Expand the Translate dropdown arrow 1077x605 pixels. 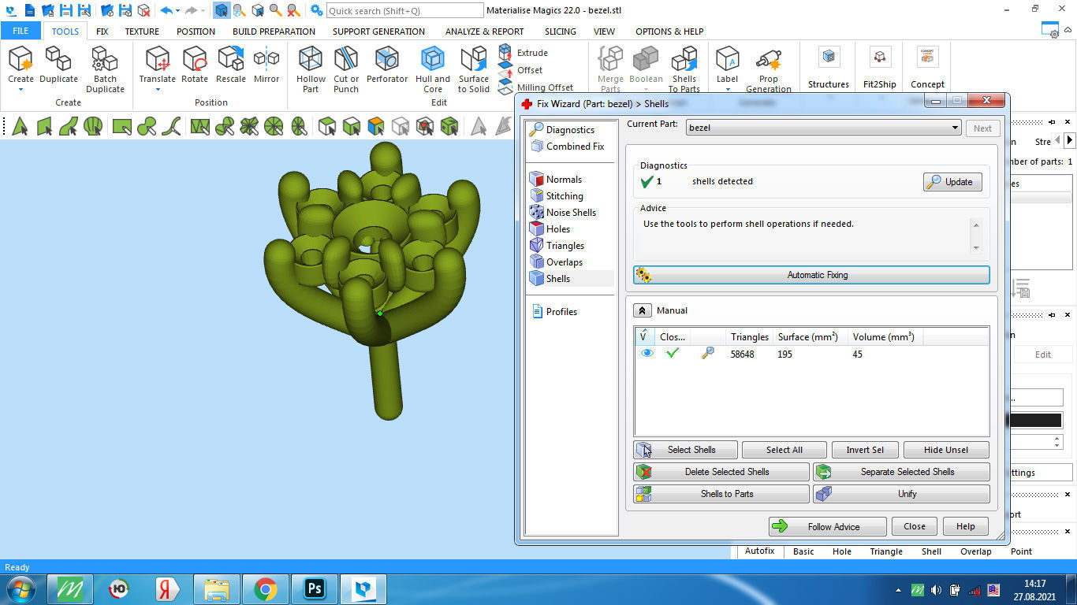(158, 89)
